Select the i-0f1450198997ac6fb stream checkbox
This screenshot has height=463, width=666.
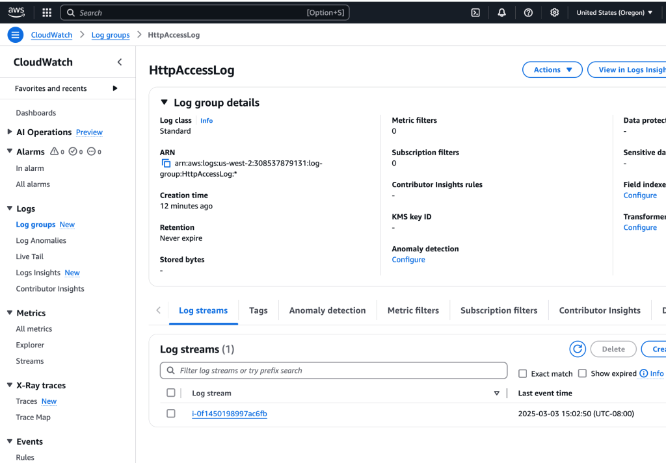[x=171, y=414]
